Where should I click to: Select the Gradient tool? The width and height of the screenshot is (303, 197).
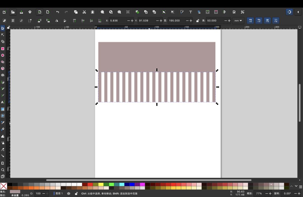[x=3, y=109]
